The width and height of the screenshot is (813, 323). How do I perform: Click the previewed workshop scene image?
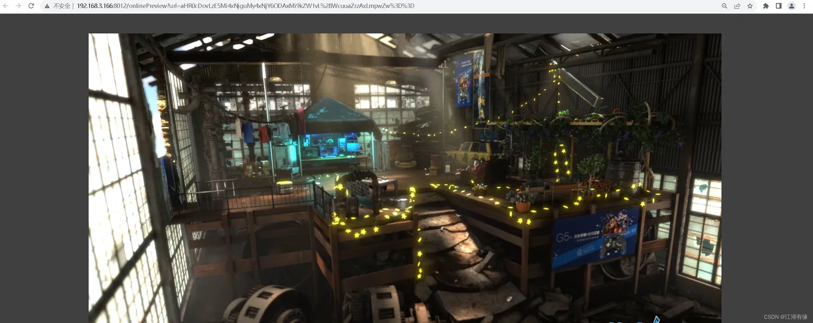[405, 178]
